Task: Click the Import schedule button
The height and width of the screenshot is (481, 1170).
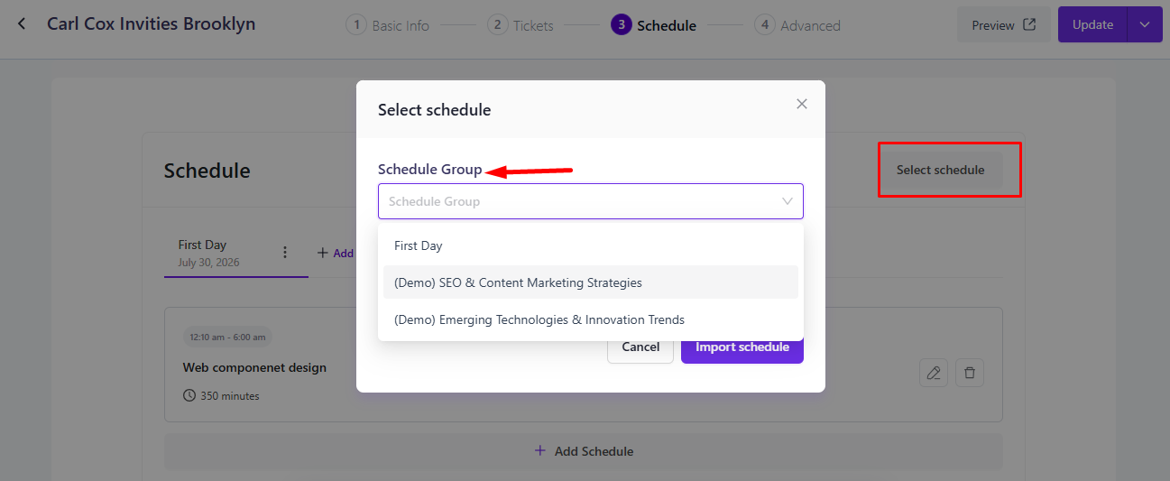Action: point(742,347)
